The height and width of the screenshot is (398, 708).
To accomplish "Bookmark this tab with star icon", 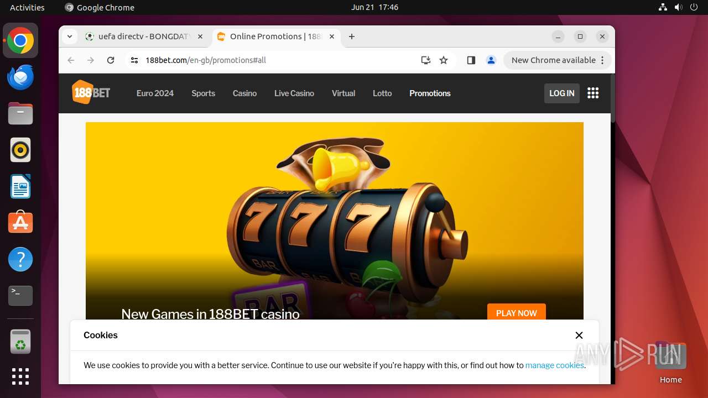I will pyautogui.click(x=444, y=60).
